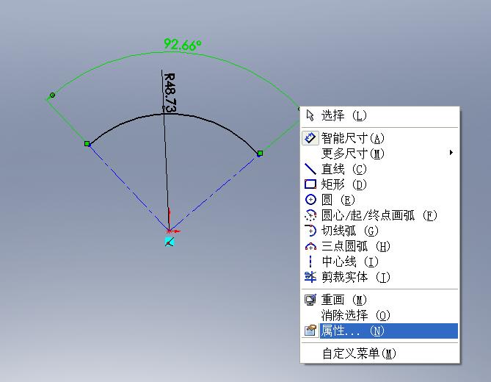Click the Tangent Arc icon next to 切线弧
Viewport: 491px width, 382px height.
310,231
